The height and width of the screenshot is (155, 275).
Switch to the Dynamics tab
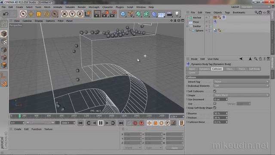click(205, 69)
